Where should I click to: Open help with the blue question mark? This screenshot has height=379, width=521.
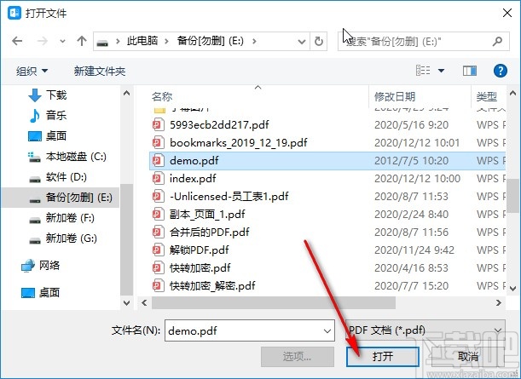pos(500,71)
